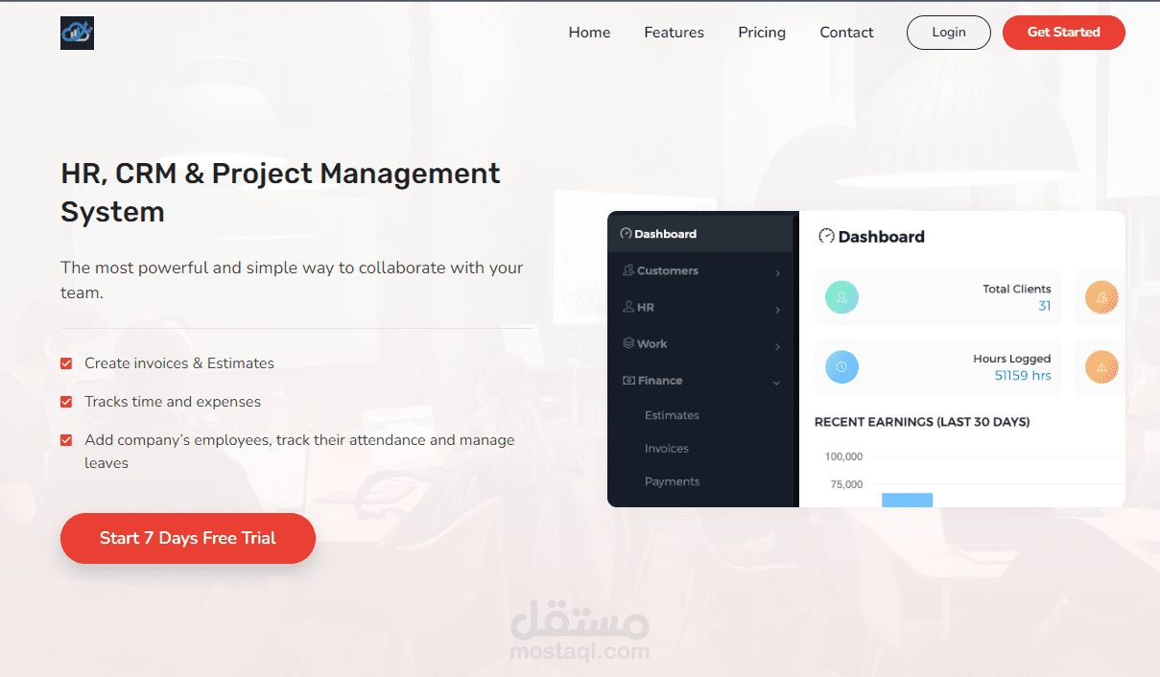Image resolution: width=1160 pixels, height=677 pixels.
Task: Check the Create invoices & Estimates item
Action: pyautogui.click(x=65, y=363)
